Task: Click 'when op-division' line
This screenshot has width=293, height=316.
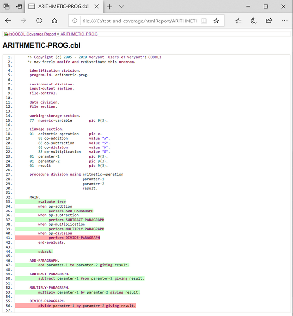Action: tap(55, 233)
